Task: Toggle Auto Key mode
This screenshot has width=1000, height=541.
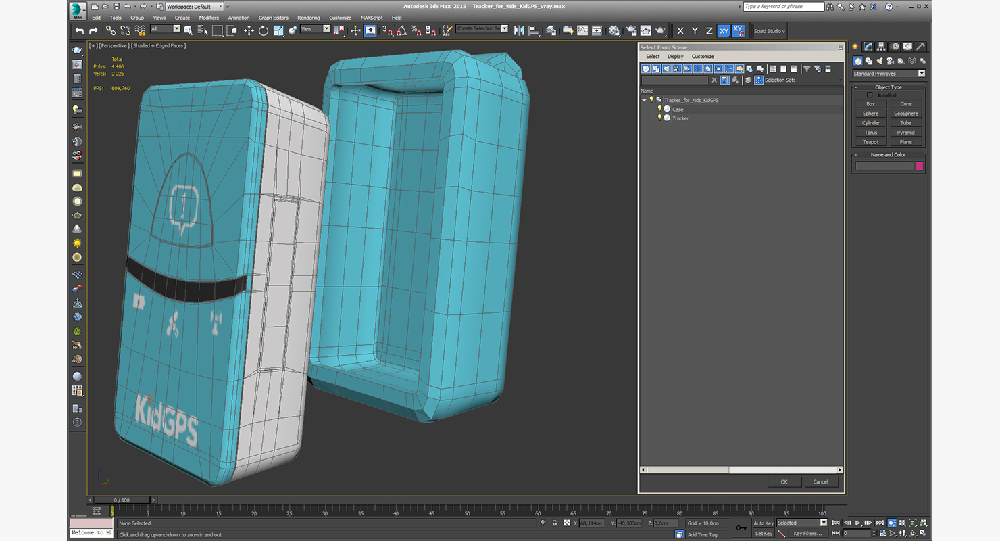Action: point(764,523)
